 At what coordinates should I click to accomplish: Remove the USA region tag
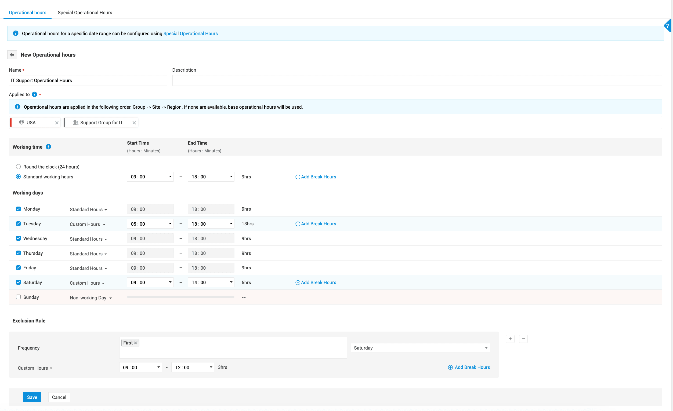pyautogui.click(x=57, y=123)
